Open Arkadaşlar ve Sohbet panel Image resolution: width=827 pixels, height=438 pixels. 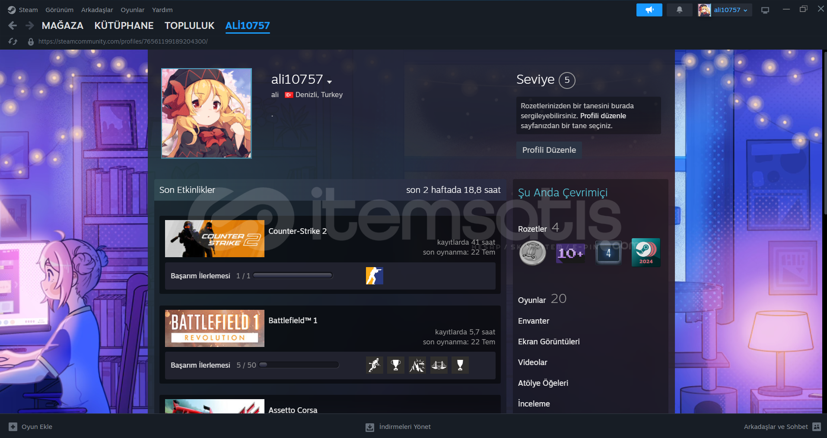(782, 427)
